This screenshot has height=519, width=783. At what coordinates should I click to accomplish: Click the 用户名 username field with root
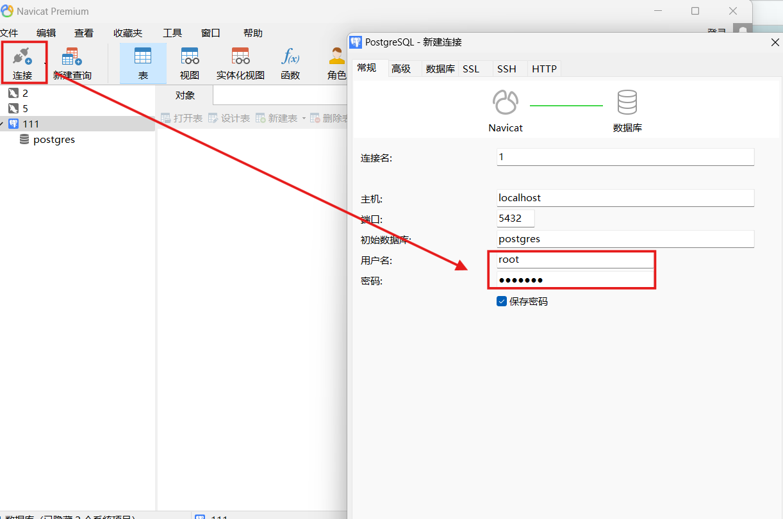[575, 259]
